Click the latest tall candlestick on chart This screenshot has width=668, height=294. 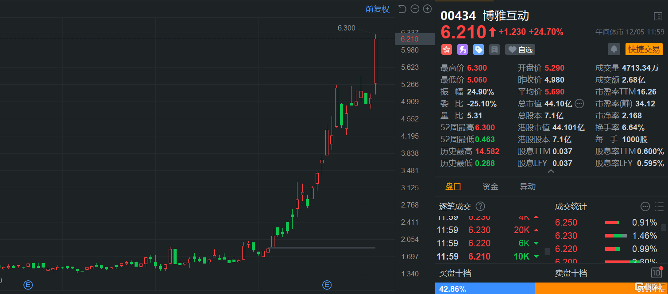pyautogui.click(x=376, y=61)
